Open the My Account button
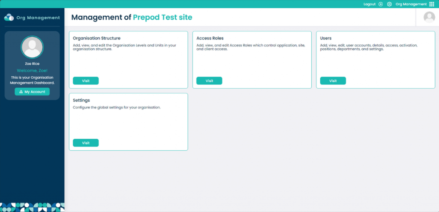This screenshot has height=212, width=439. (x=32, y=92)
